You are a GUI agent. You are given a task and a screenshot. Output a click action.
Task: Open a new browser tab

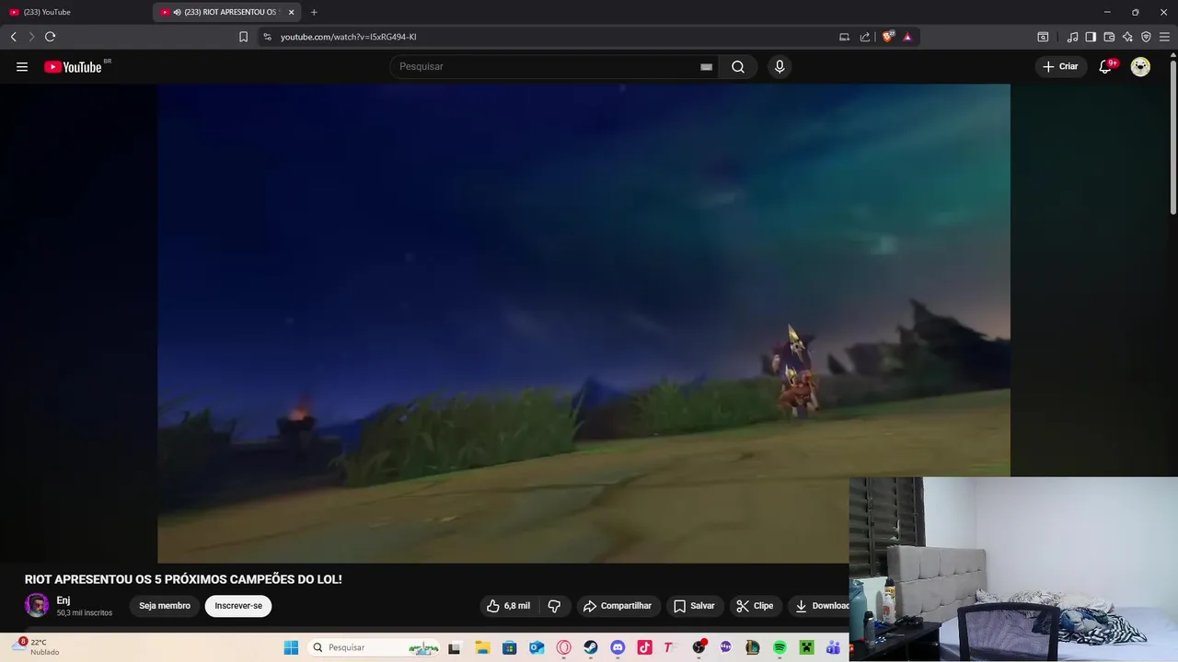tap(314, 12)
